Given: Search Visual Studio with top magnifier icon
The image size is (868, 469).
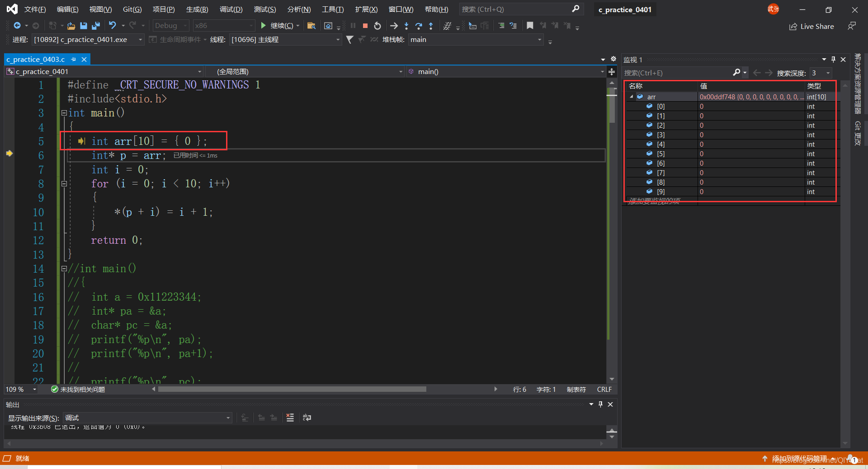Looking at the screenshot, I should click(x=576, y=9).
